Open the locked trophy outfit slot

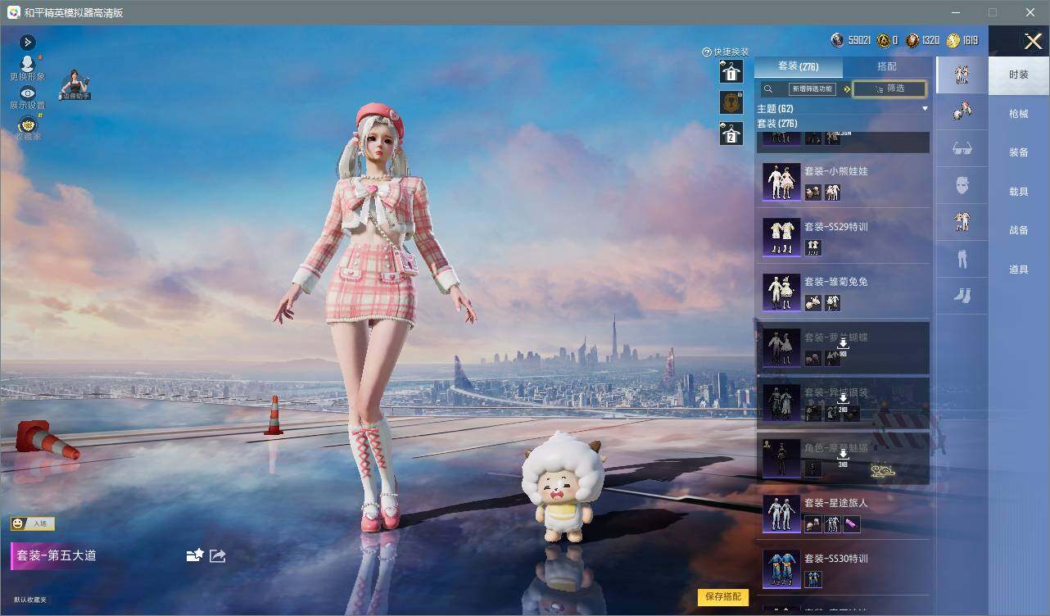pos(731,102)
